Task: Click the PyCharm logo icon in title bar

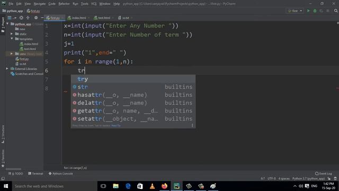Action: [4, 4]
